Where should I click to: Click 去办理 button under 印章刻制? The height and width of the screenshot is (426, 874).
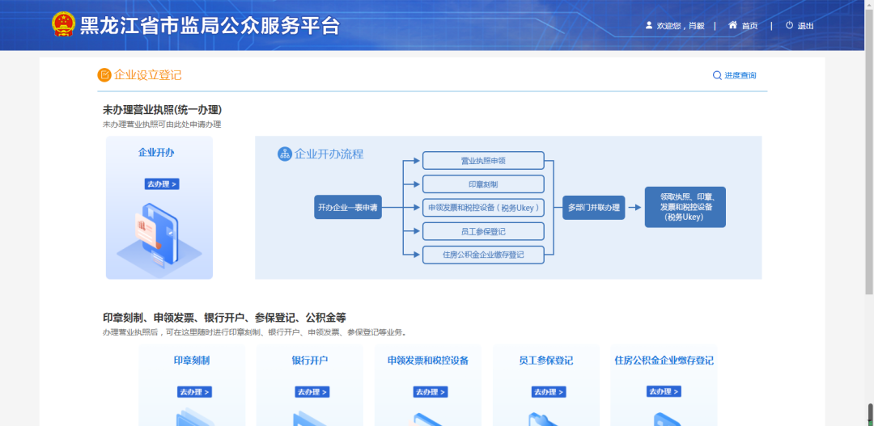tap(194, 392)
